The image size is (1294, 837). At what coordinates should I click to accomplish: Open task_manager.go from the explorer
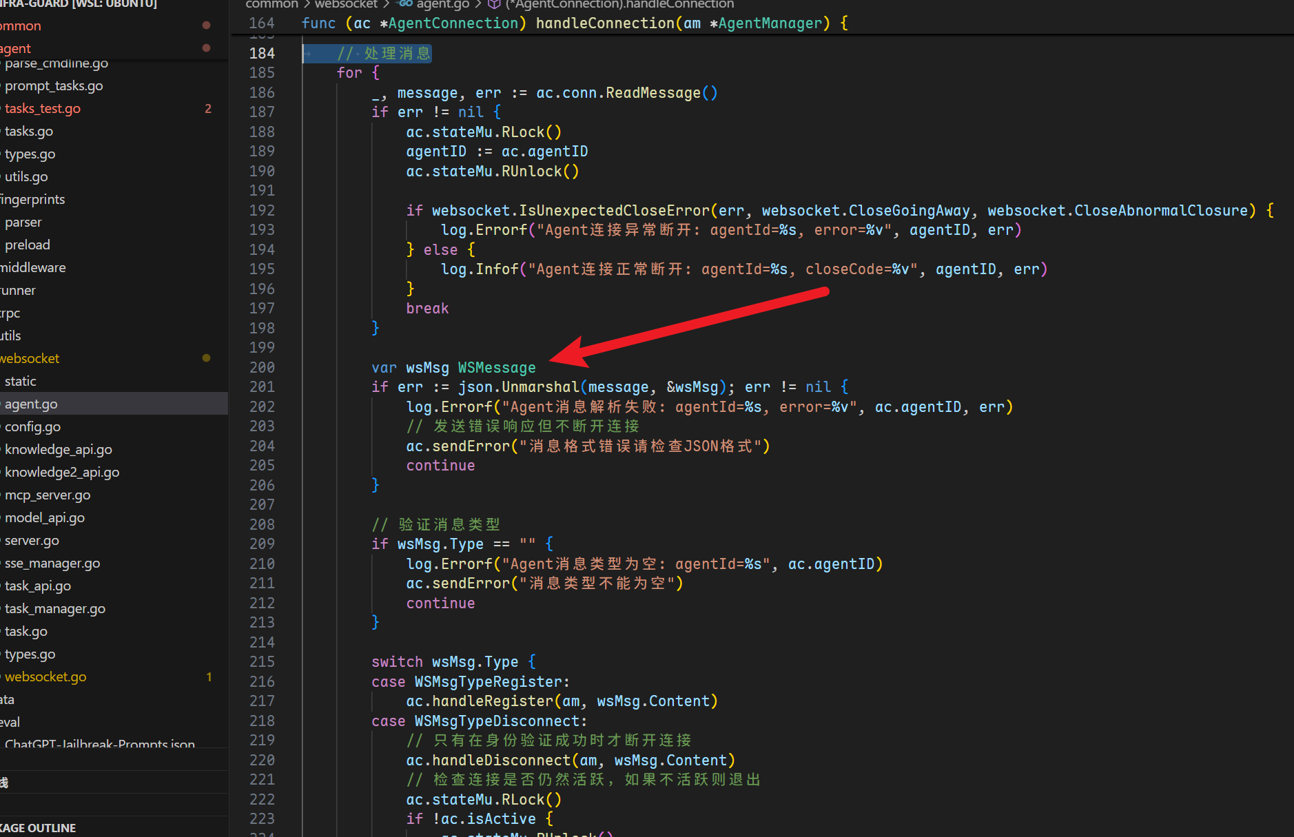click(x=55, y=608)
